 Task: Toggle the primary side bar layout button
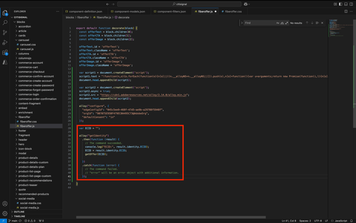(x=341, y=4)
